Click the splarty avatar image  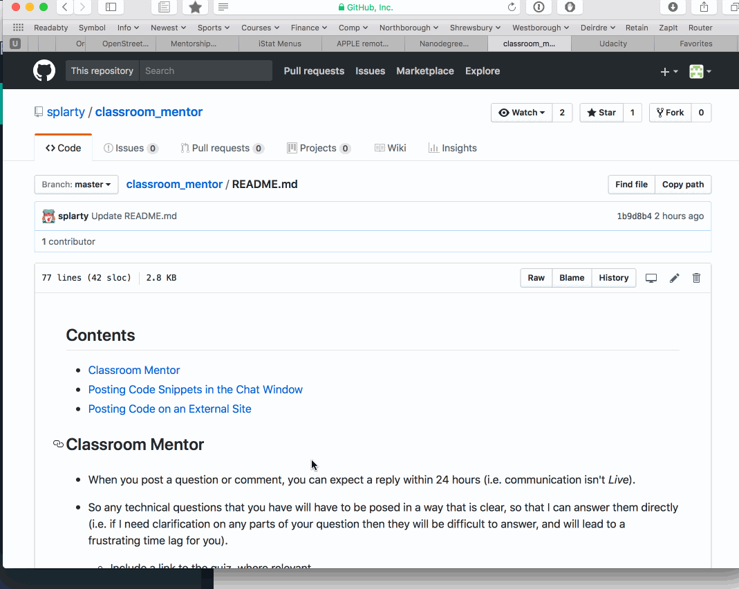point(48,216)
